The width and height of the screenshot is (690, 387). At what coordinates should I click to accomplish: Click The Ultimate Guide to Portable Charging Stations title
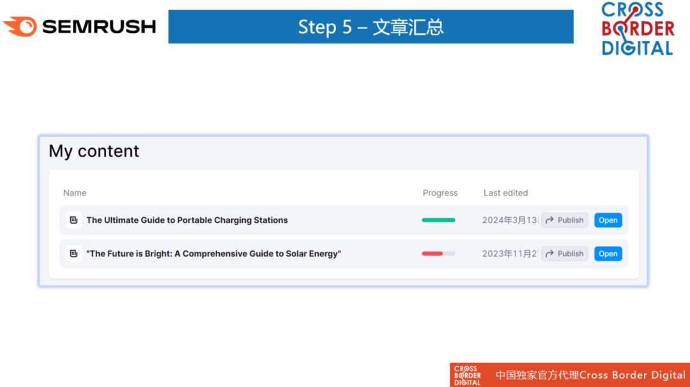(x=187, y=220)
